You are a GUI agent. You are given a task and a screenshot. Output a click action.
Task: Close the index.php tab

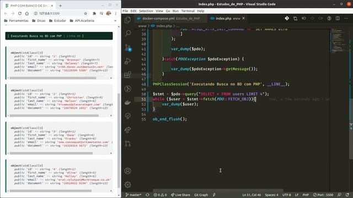click(243, 18)
